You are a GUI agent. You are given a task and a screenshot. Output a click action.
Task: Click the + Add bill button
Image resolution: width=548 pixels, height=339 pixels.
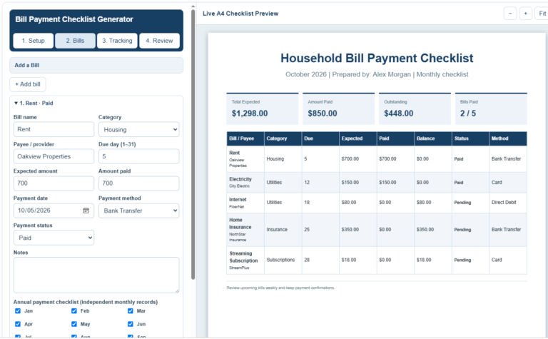pos(28,84)
